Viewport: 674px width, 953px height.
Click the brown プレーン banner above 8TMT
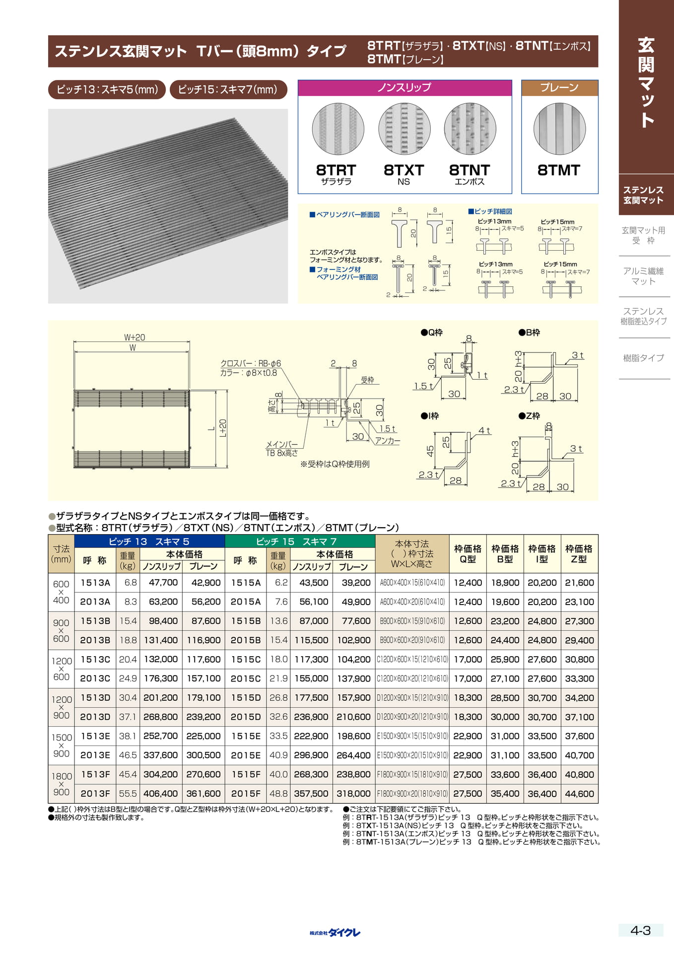coord(559,88)
